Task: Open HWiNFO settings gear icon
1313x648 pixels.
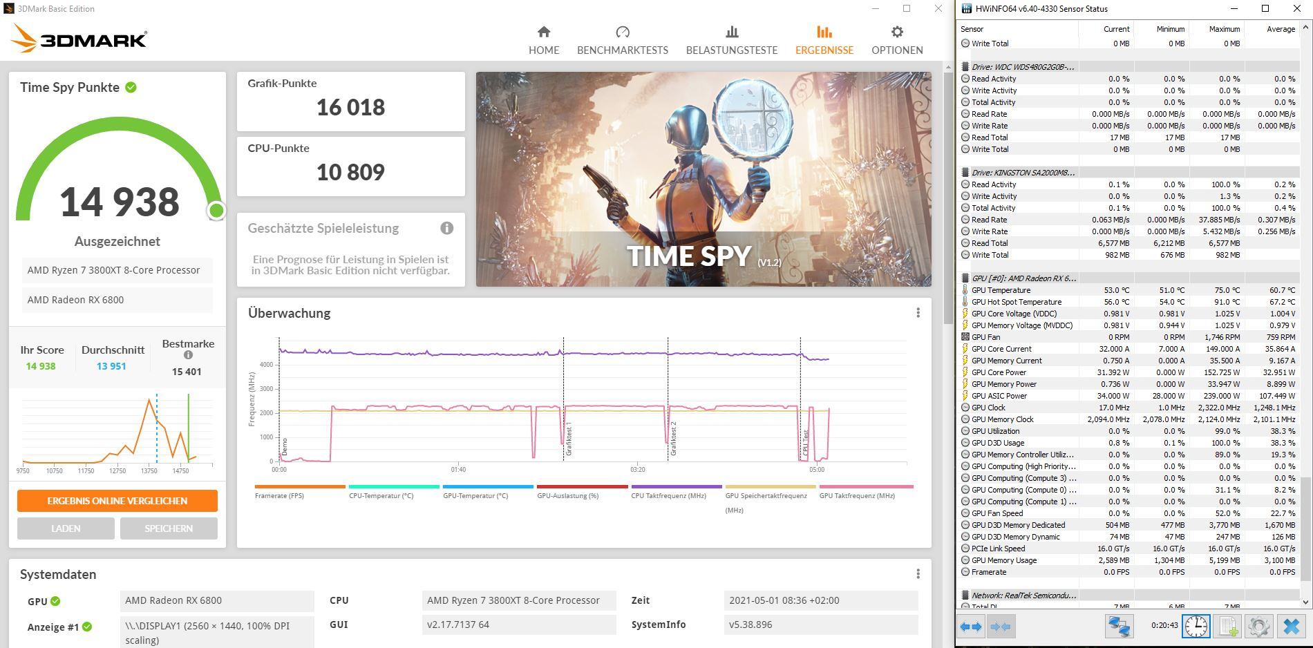Action: pyautogui.click(x=1258, y=627)
